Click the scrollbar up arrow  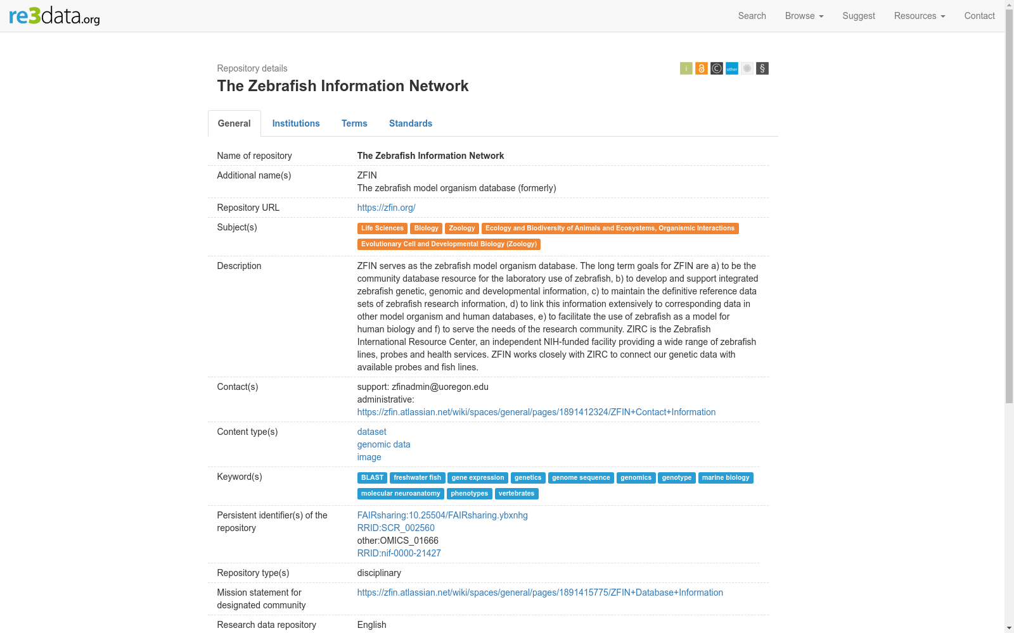pos(1009,4)
